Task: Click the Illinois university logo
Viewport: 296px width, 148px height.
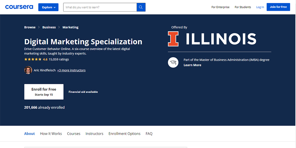Action: click(212, 39)
